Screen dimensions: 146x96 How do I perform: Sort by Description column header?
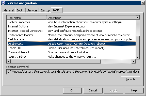click(91, 18)
